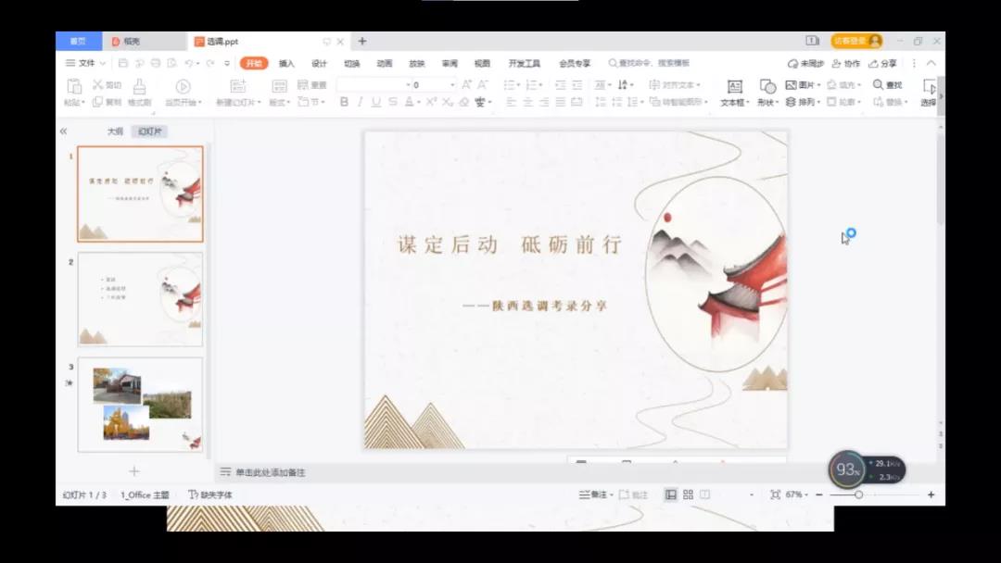
Task: Click the Paste (粘贴) clipboard icon
Action: point(73,86)
